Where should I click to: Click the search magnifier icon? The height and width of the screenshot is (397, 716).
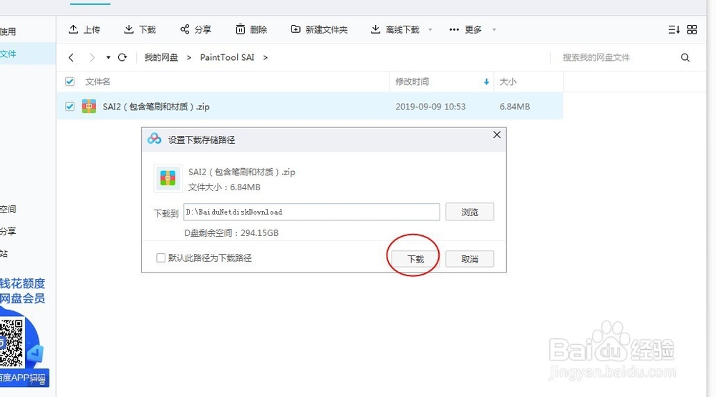tap(685, 57)
